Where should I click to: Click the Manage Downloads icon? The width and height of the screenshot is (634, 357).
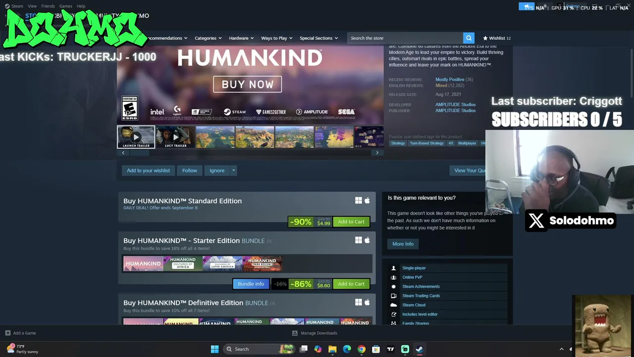click(x=295, y=333)
